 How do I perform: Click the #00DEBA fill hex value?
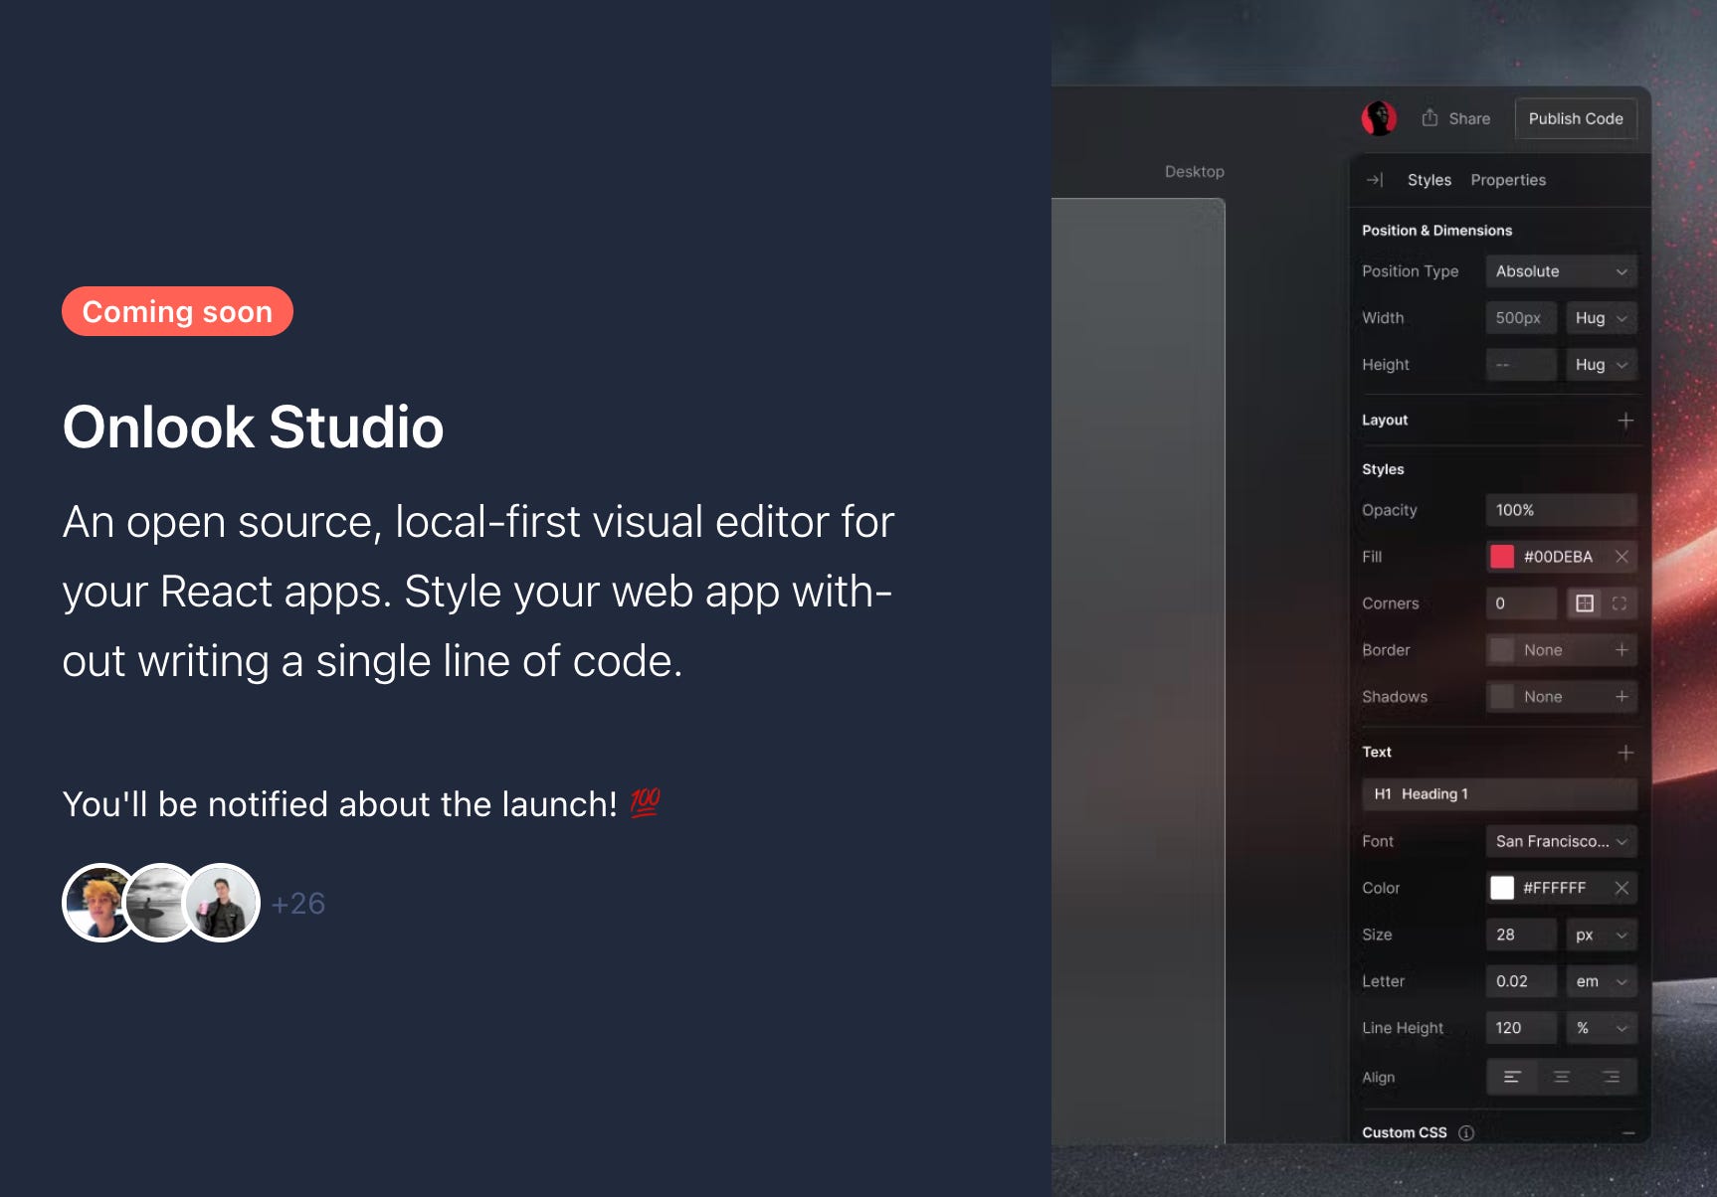[1558, 557]
